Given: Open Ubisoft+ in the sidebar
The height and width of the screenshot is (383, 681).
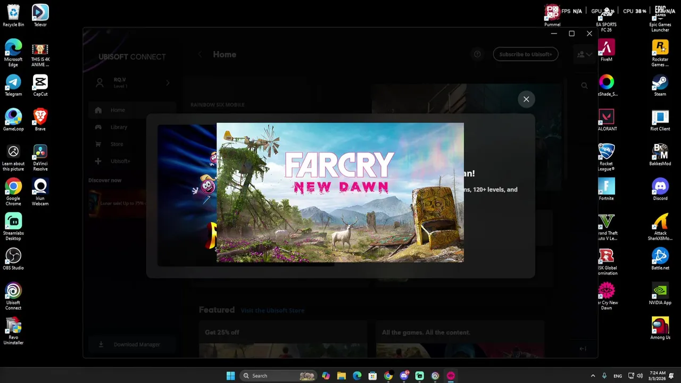Looking at the screenshot, I should click(132, 161).
